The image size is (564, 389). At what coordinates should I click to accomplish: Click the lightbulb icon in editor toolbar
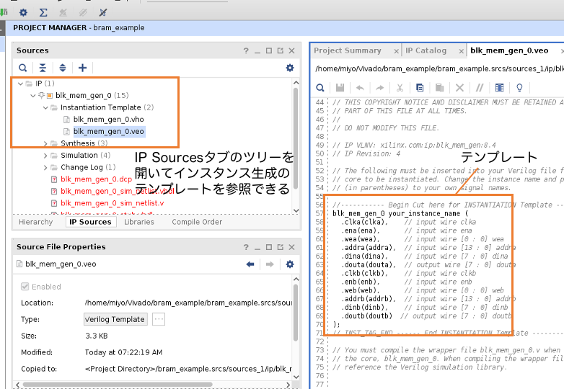point(518,87)
